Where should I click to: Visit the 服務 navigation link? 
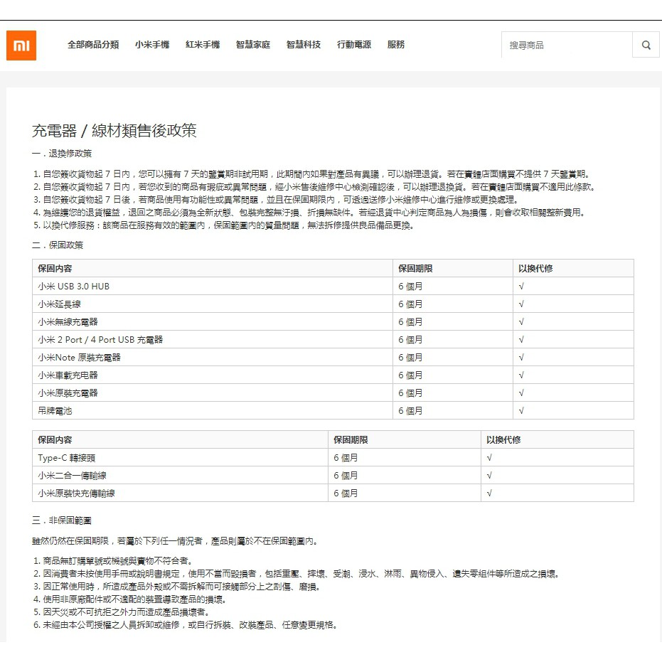(x=396, y=45)
